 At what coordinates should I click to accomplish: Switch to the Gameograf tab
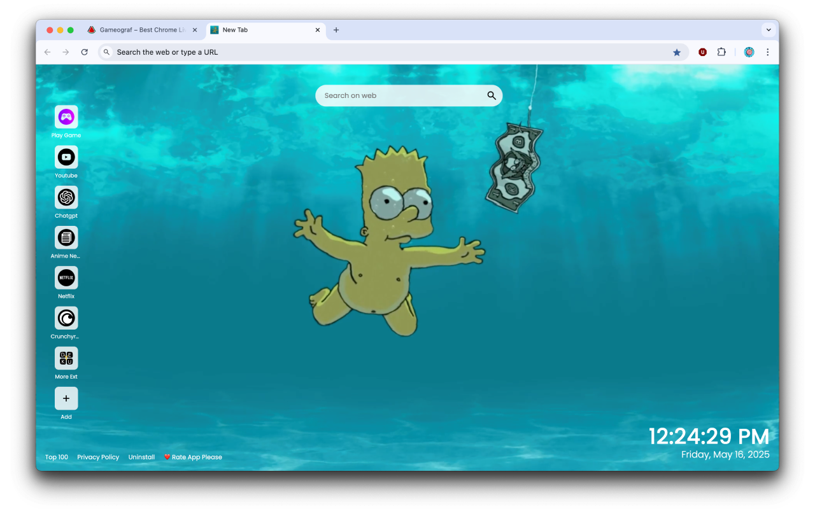(x=140, y=29)
